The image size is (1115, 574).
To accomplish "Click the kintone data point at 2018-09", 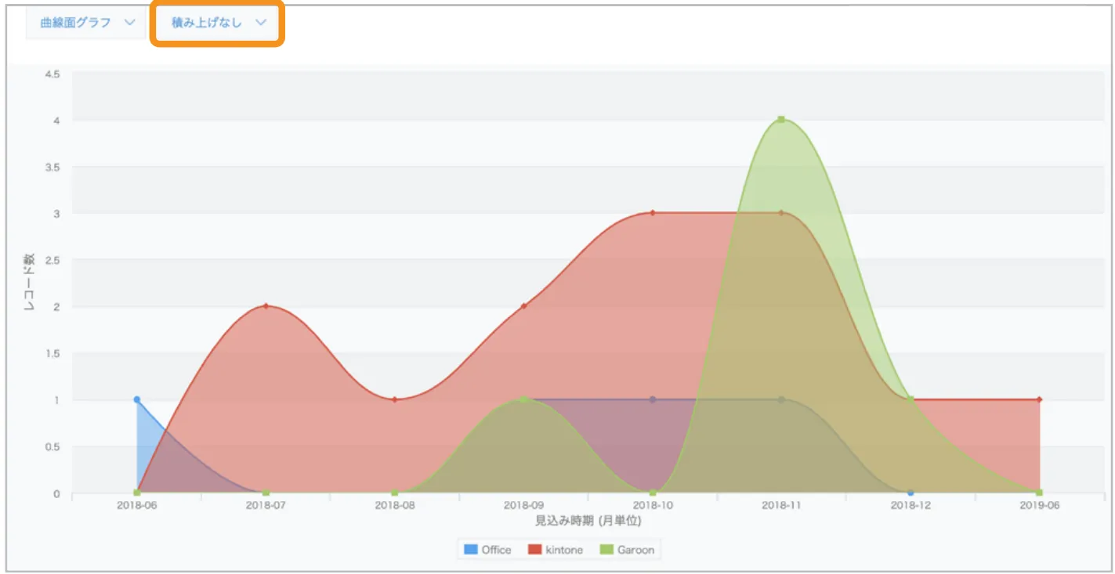I will click(x=523, y=305).
